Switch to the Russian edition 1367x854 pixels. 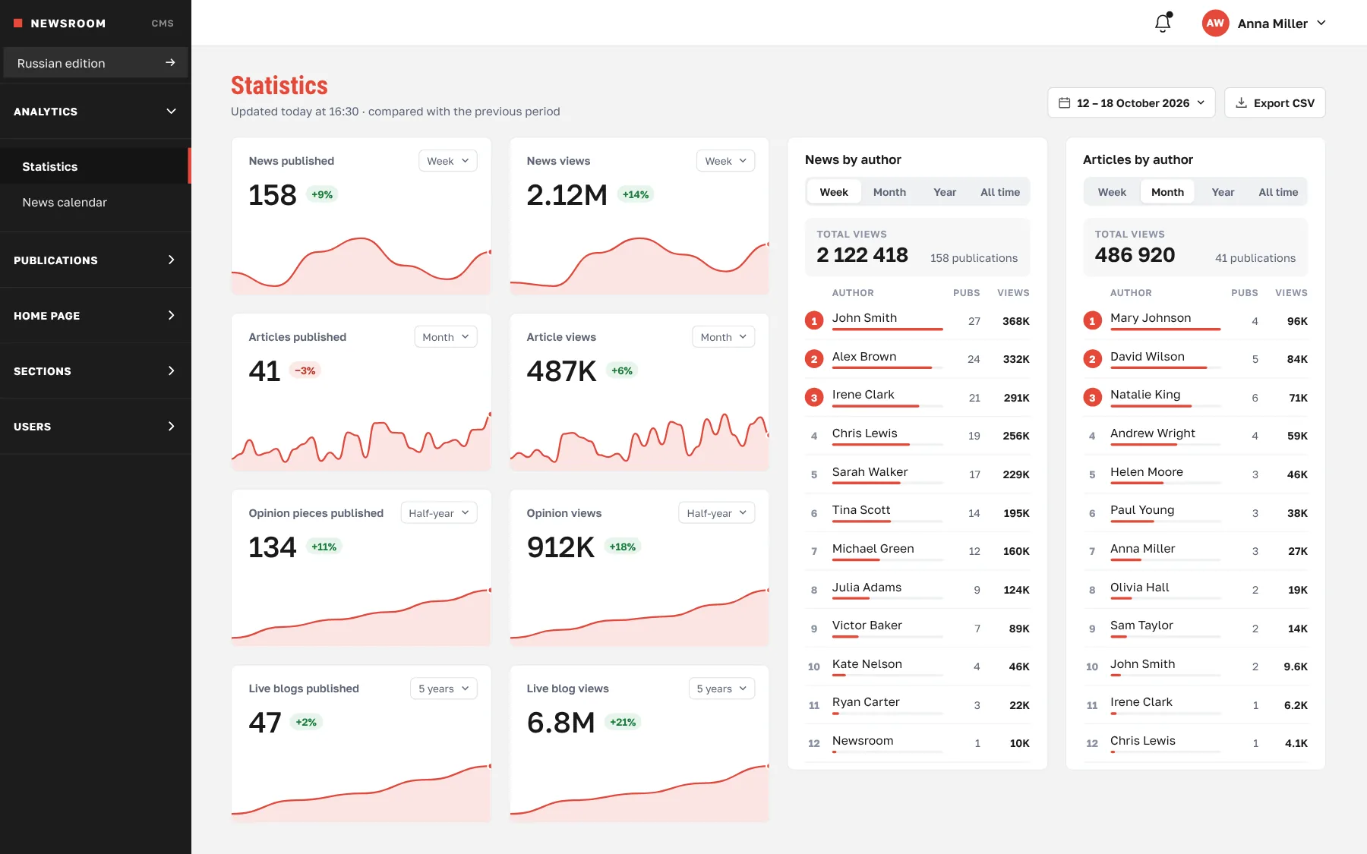point(96,63)
